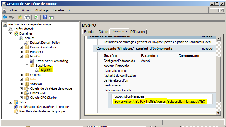Screen dimensions: 226x127
Task: Click the Sites node icon
Action: point(16,102)
